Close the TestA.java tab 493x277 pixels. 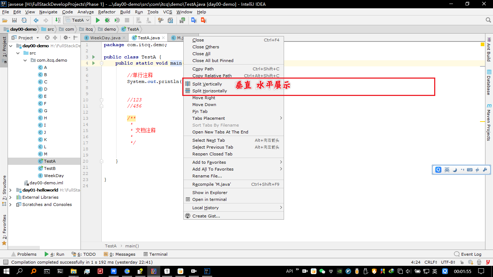tap(163, 38)
